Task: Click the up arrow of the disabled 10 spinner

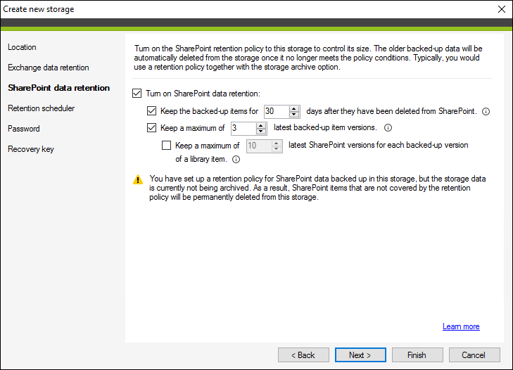Action: pos(276,143)
